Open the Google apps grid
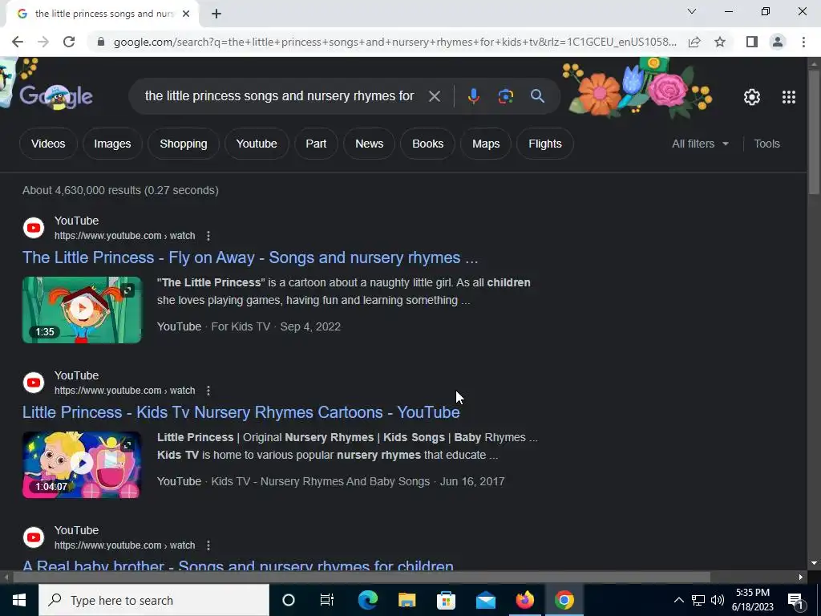 (789, 97)
